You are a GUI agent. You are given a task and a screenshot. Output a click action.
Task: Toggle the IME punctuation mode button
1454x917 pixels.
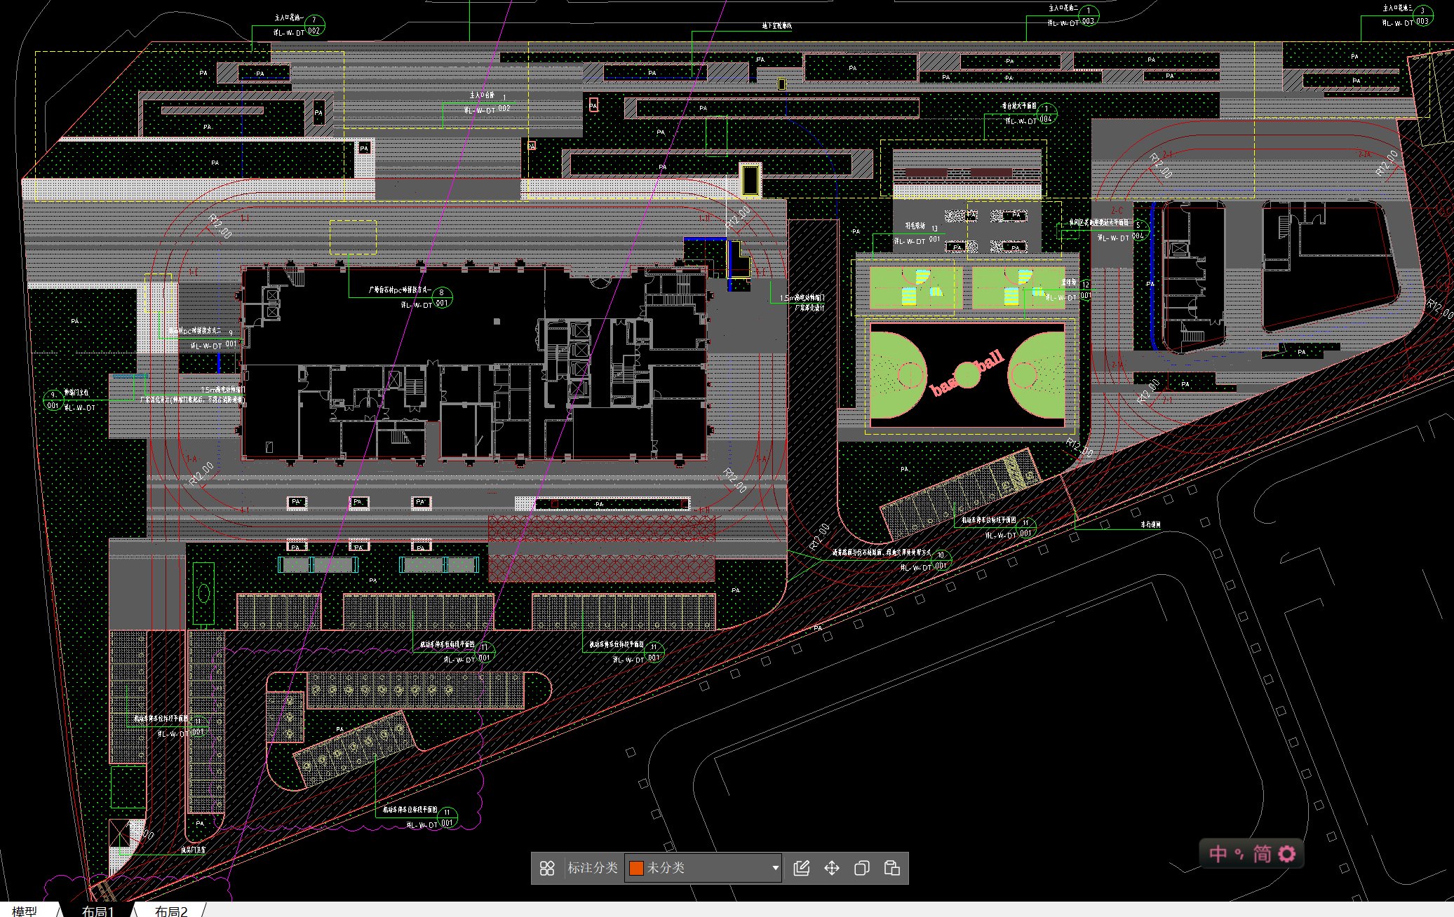click(x=1239, y=853)
